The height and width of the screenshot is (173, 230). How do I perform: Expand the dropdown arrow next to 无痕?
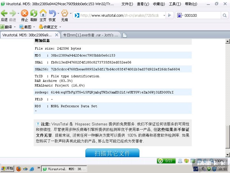70,13
